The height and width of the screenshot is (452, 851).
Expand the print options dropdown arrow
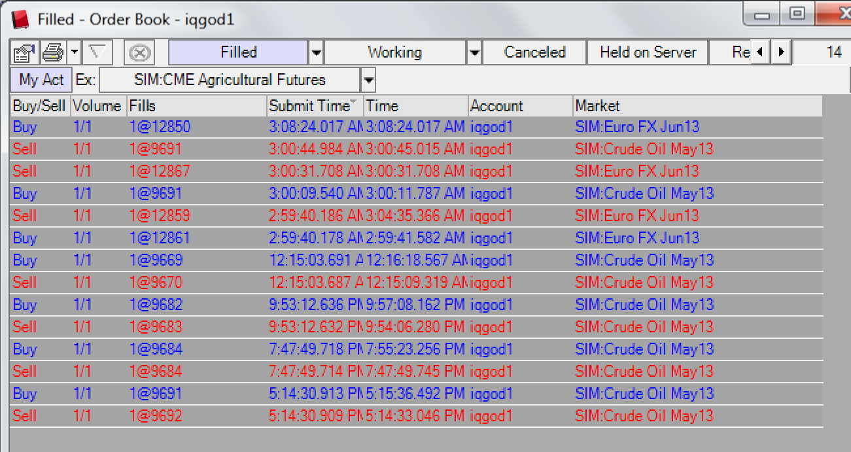click(75, 52)
